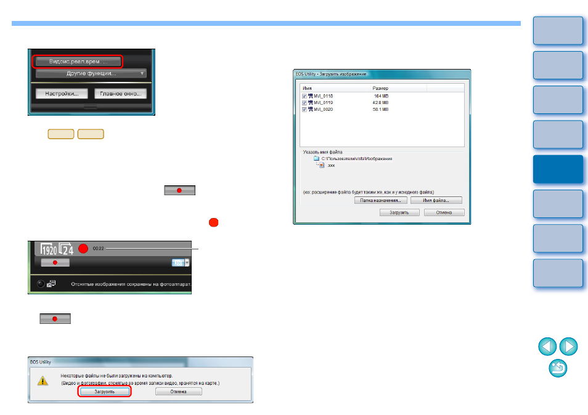Select the file name MVI_0118
This screenshot has width=588, height=415.
tap(323, 96)
